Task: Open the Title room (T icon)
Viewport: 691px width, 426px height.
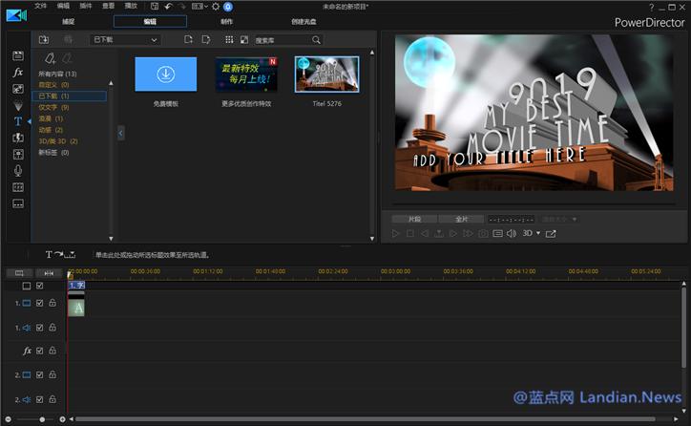Action: [x=18, y=121]
